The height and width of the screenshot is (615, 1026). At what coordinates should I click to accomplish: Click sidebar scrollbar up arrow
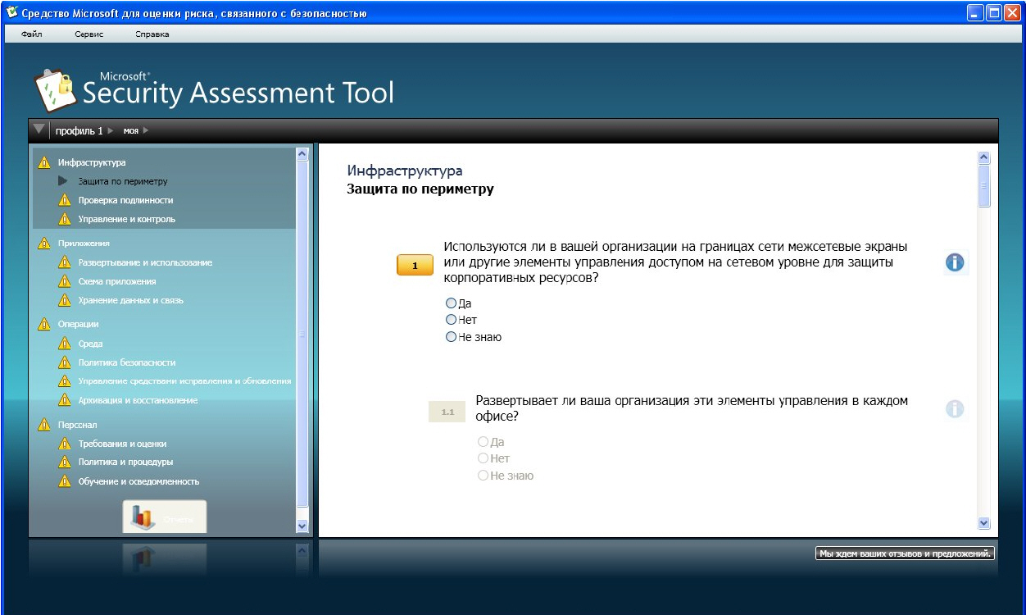[x=302, y=153]
